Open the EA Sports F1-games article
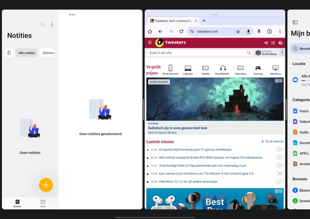Image resolution: width=310 pixels, height=219 pixels. coord(195,150)
